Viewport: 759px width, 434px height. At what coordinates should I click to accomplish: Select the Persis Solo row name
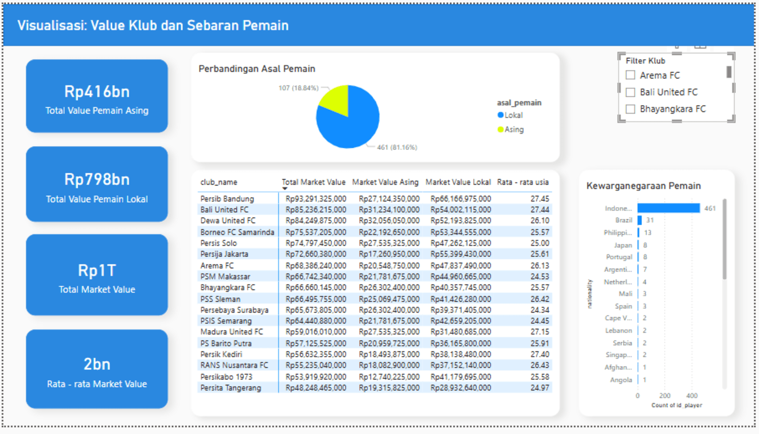218,243
